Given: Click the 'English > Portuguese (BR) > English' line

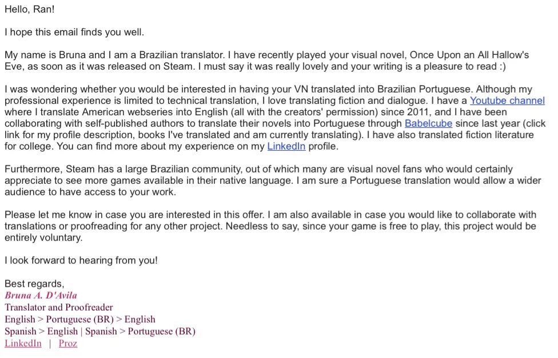Looking at the screenshot, I should click(80, 319).
